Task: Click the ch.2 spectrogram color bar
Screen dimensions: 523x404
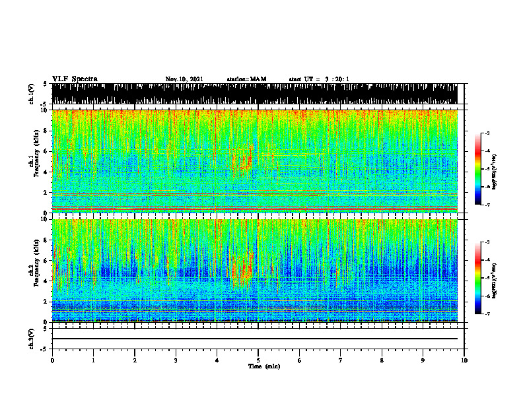Action: click(x=477, y=278)
